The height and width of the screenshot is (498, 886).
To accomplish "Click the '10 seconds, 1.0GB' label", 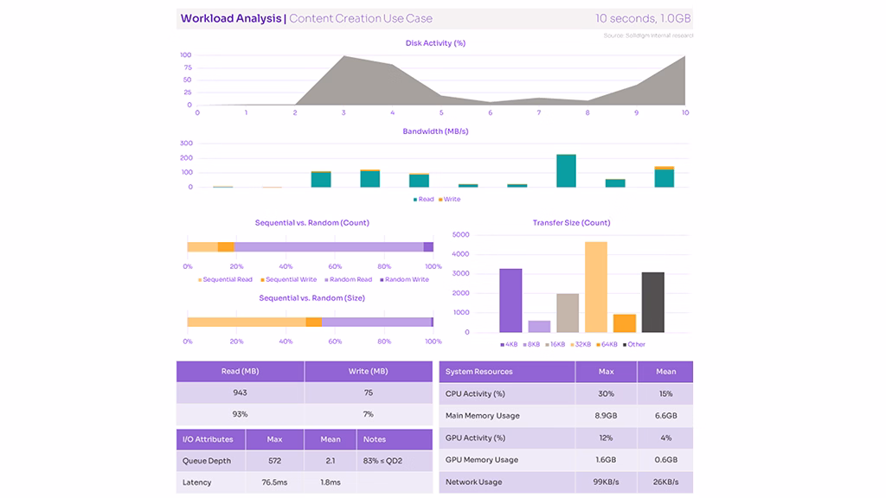I will tap(643, 18).
